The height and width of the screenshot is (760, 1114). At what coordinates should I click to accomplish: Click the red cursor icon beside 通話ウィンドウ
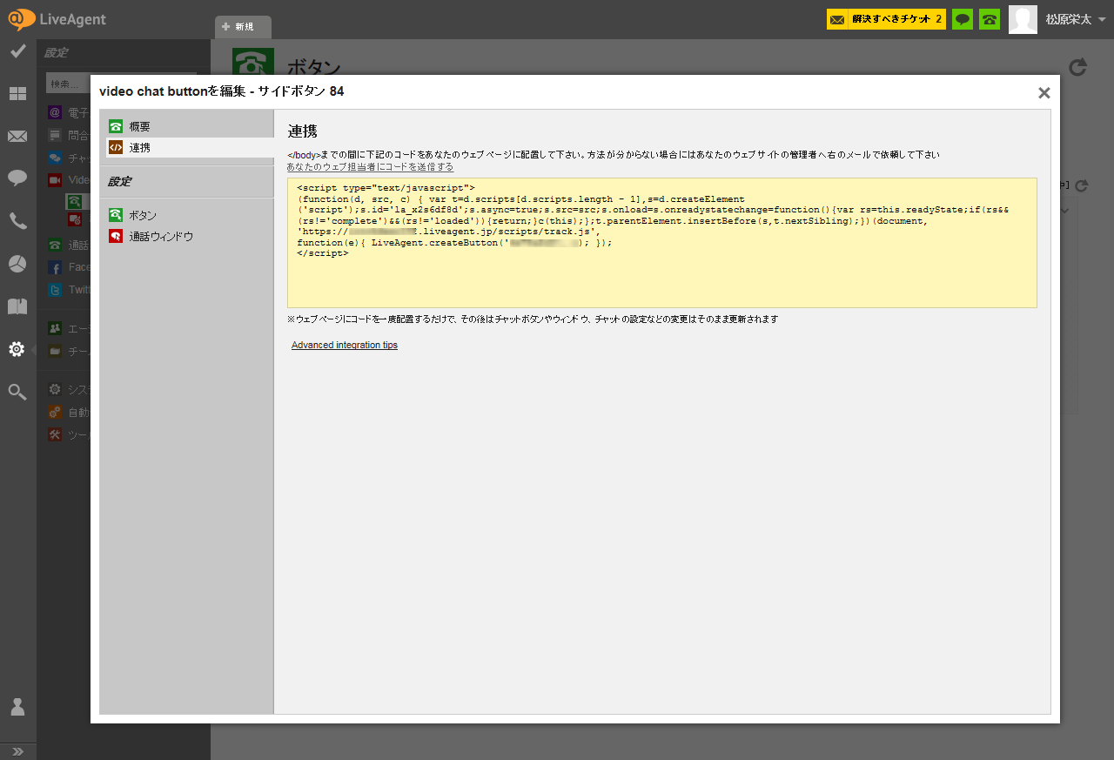click(x=116, y=236)
